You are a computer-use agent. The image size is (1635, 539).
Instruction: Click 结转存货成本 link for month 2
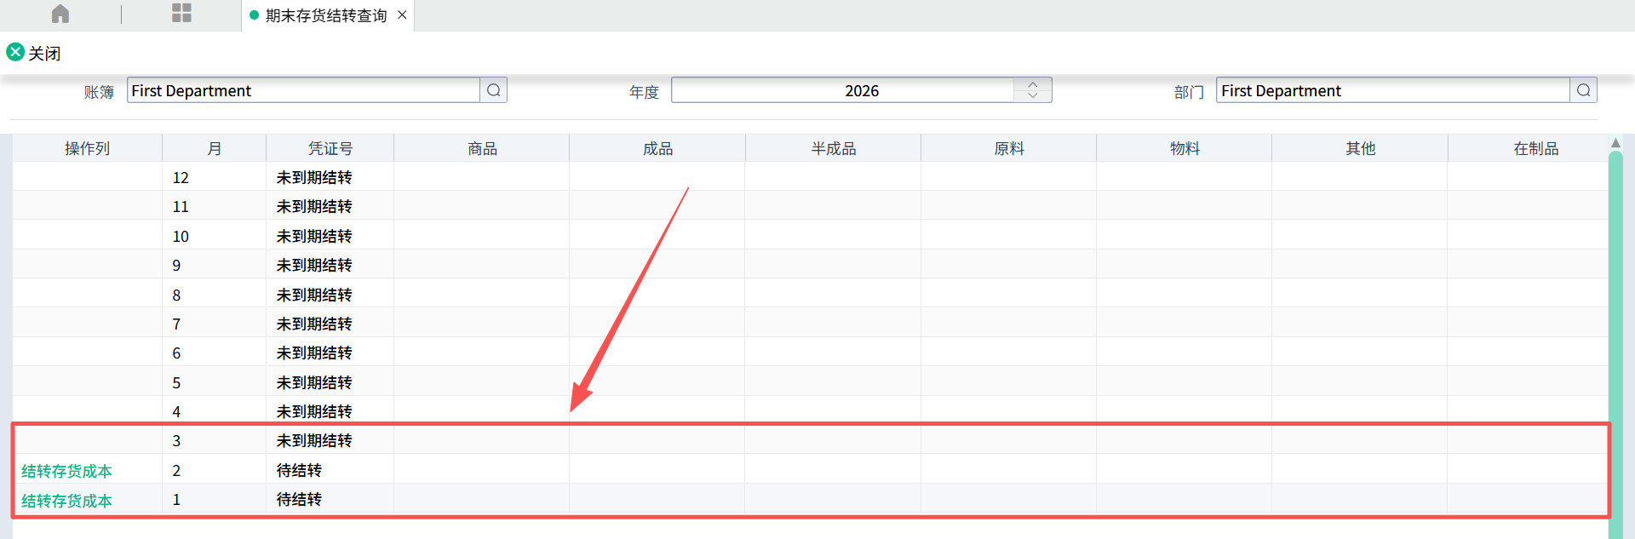pos(66,471)
